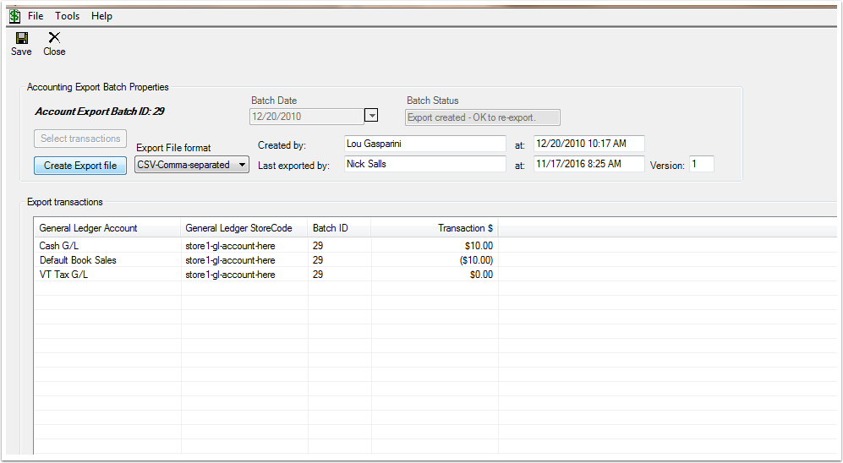Click the Batch ID column header

click(x=339, y=228)
